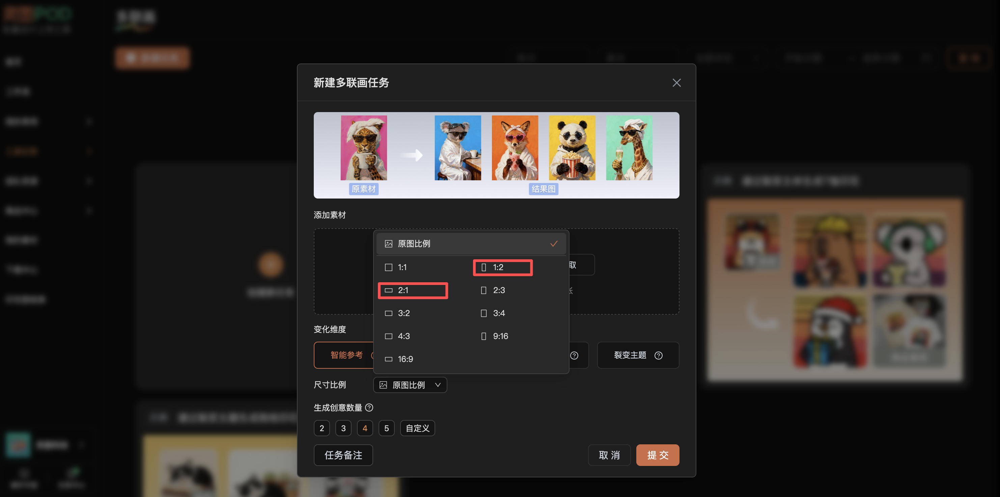Click the help icon beside 生成创意数量
The width and height of the screenshot is (1000, 497).
point(369,407)
